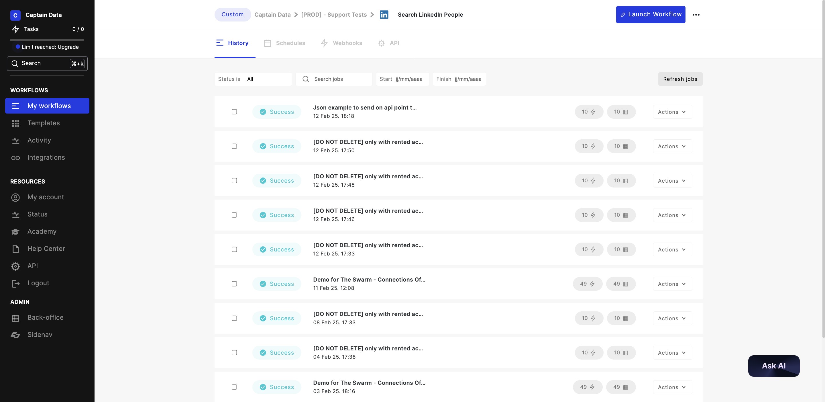The image size is (825, 402).
Task: Click the Custom tag pill
Action: pyautogui.click(x=233, y=15)
